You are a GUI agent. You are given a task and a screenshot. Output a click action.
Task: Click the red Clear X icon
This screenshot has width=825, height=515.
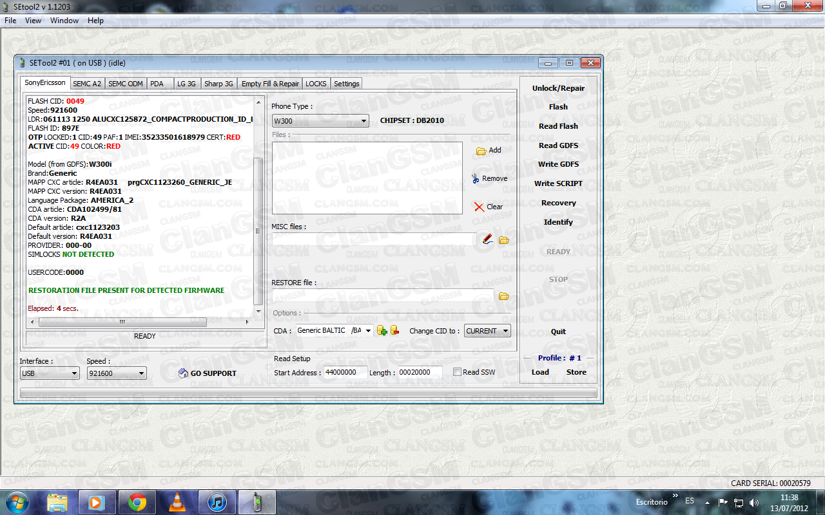click(479, 207)
